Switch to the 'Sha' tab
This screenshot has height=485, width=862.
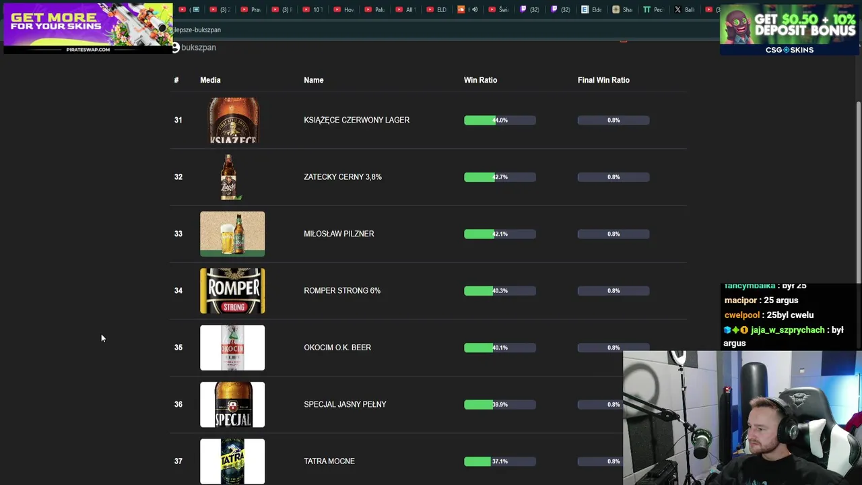point(622,9)
